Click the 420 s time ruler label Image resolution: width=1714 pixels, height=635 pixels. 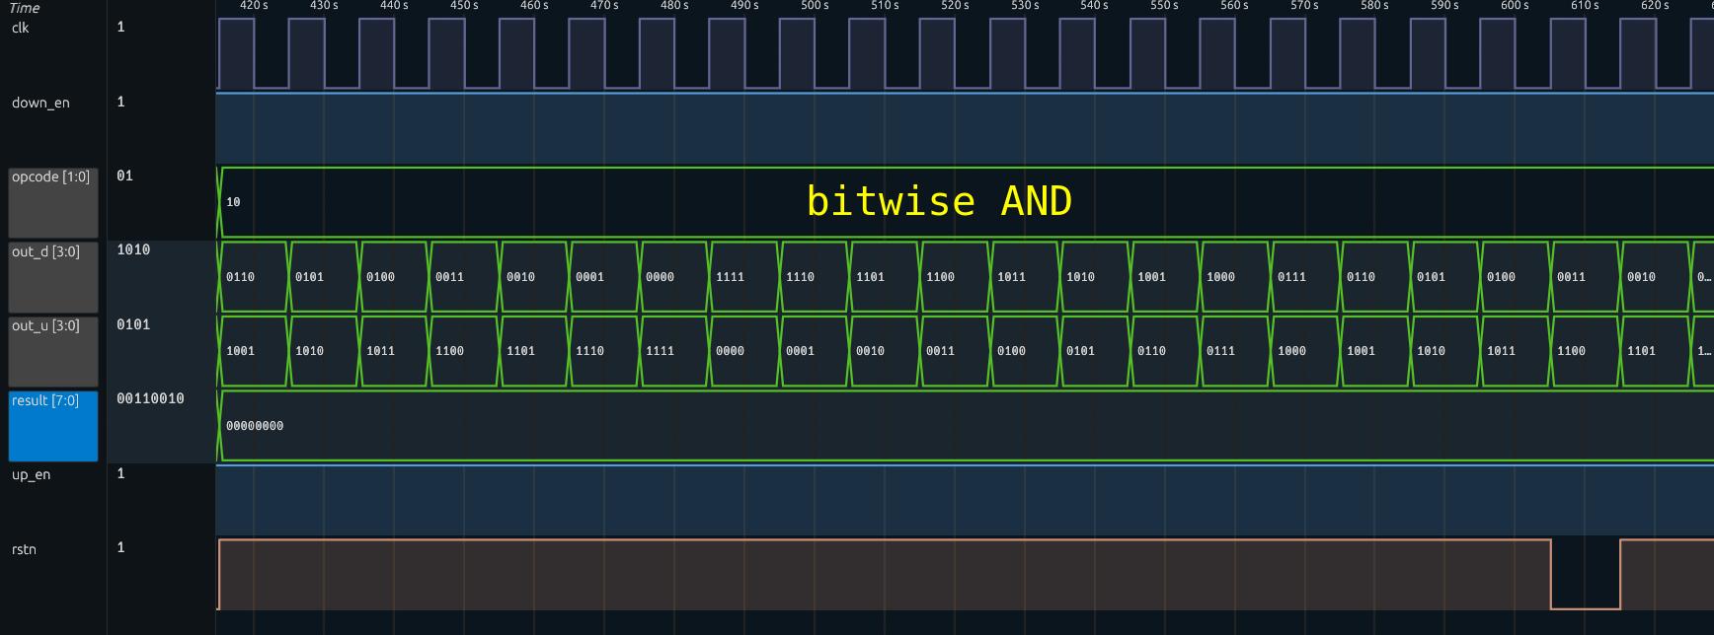254,6
